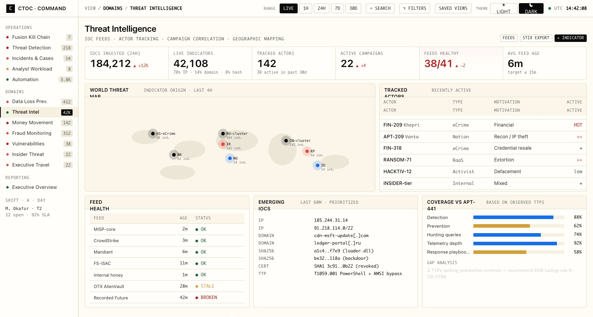
Task: Click the green UTC status dot
Action: 549,8
